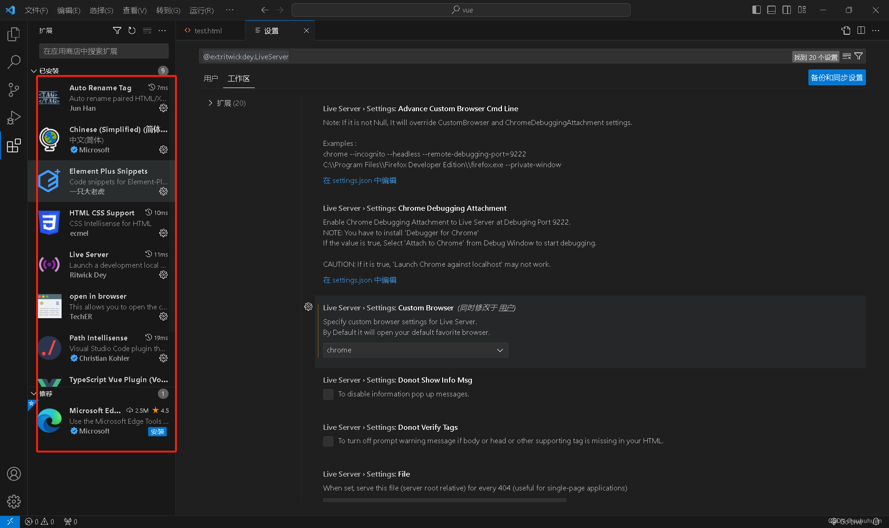Screen dimensions: 889x528
Task: Show errors and warnings in status bar
Action: 39,522
